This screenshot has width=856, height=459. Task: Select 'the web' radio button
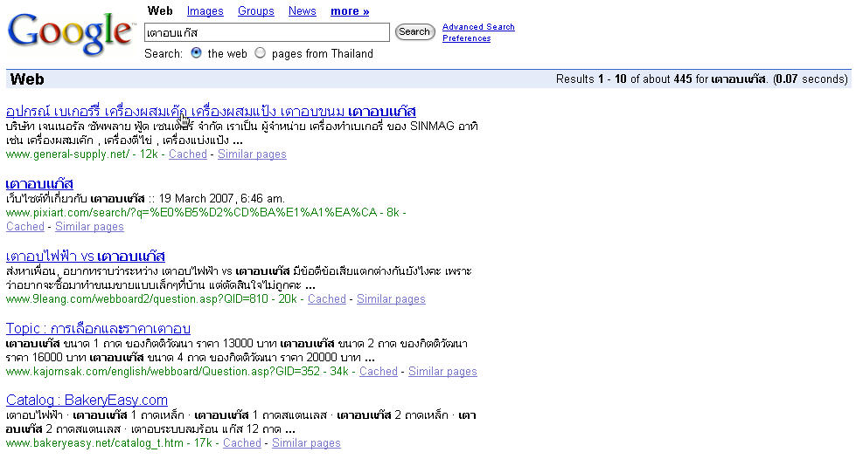[196, 53]
